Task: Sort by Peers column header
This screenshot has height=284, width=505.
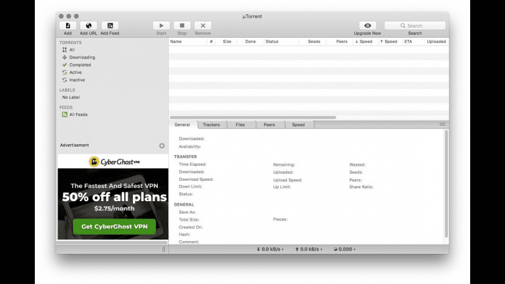Action: (340, 42)
